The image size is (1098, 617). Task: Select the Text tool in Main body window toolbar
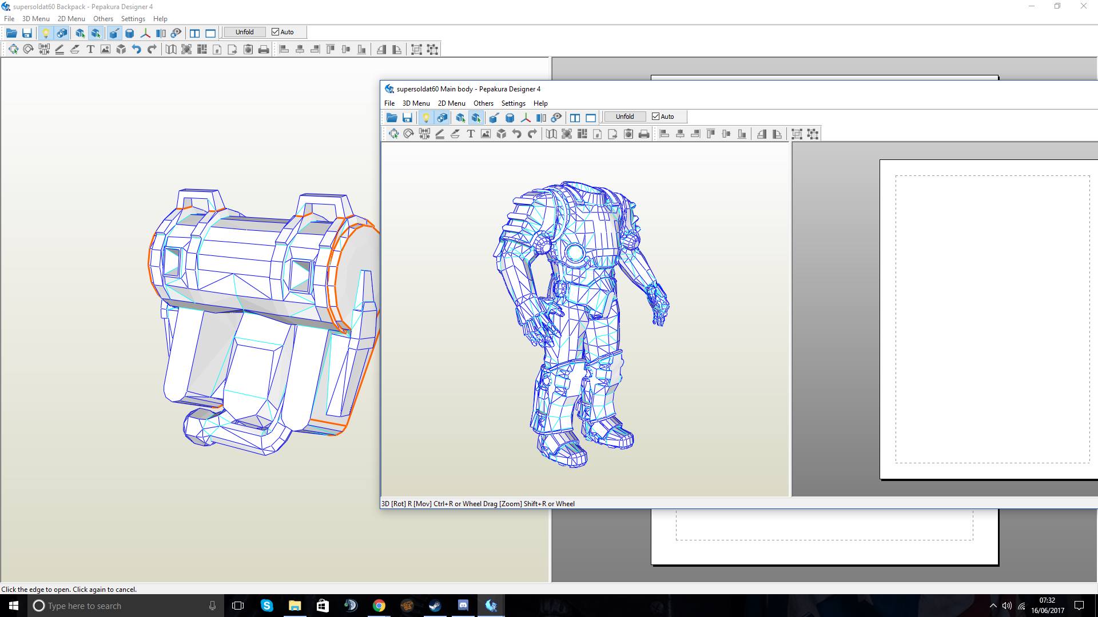471,134
